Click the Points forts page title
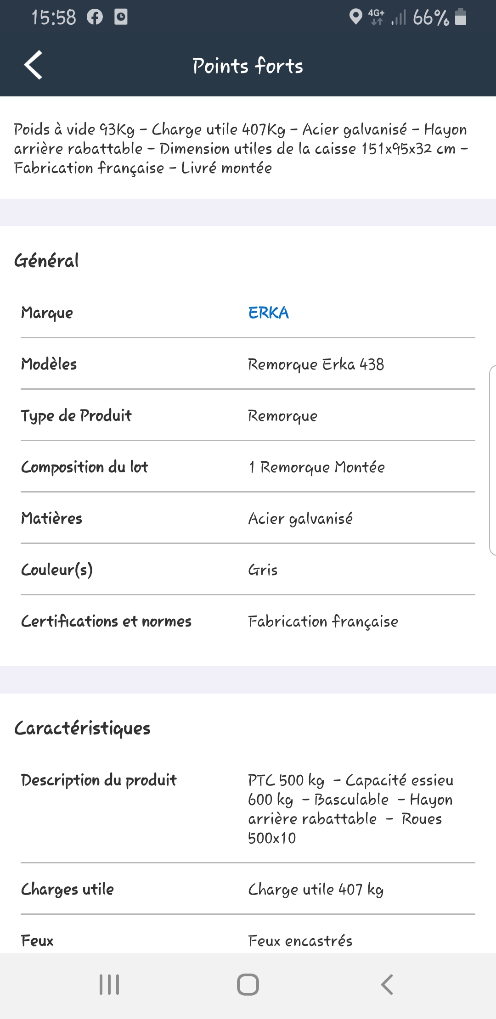Image resolution: width=496 pixels, height=1019 pixels. pyautogui.click(x=248, y=66)
